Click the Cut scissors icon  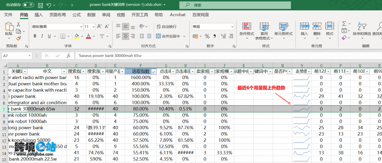click(x=18, y=24)
